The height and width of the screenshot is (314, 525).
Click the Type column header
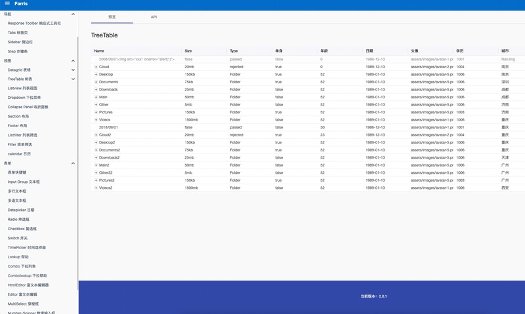[234, 51]
